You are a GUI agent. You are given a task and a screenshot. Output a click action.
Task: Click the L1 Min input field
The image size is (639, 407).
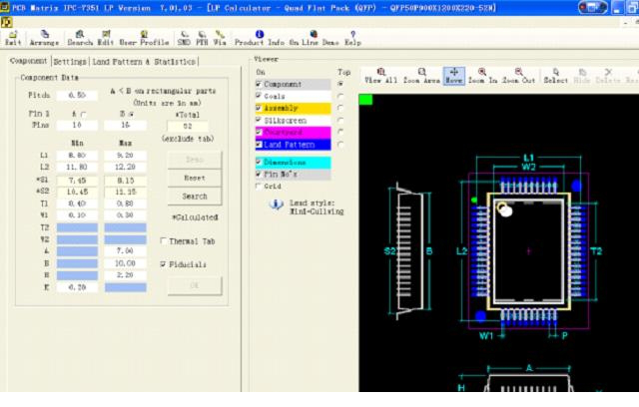[x=77, y=156]
